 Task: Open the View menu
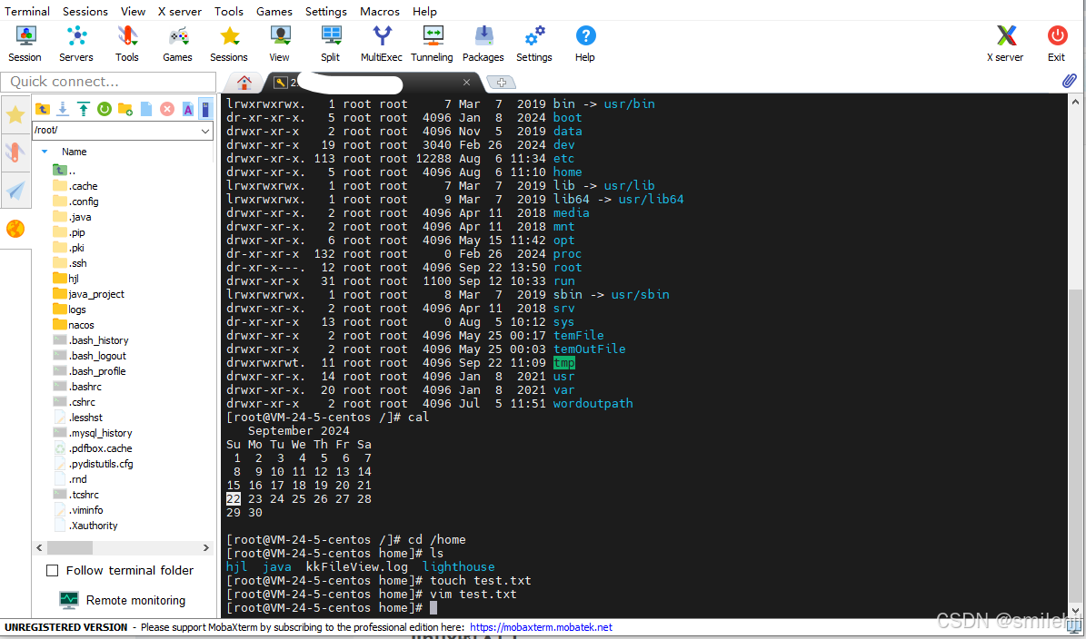coord(133,11)
